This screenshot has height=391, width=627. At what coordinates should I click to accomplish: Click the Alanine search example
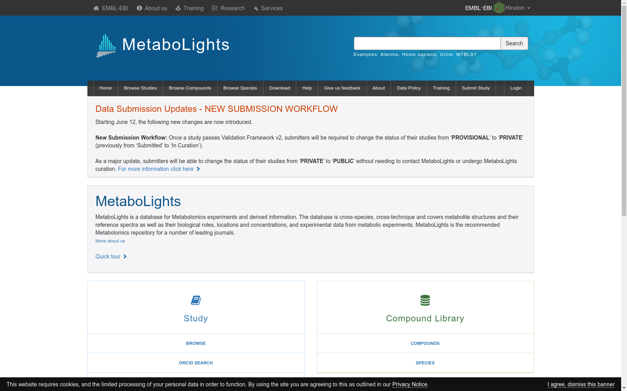(389, 54)
